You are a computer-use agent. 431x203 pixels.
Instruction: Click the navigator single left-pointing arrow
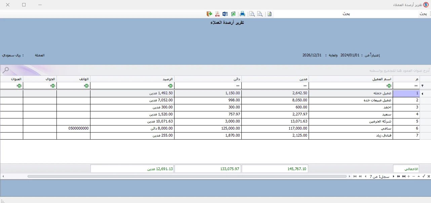tap(365, 176)
